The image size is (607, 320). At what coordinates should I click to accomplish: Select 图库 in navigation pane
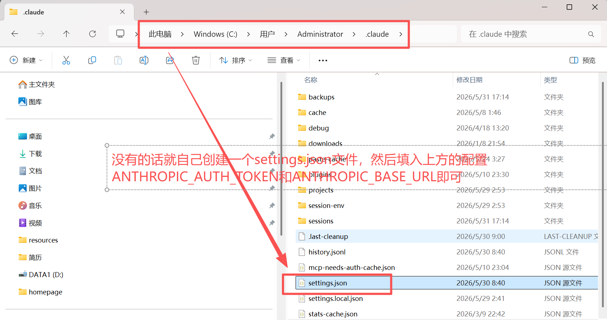click(x=30, y=102)
